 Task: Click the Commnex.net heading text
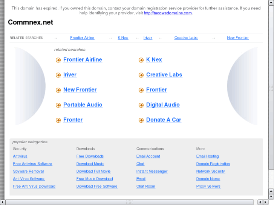point(31,22)
